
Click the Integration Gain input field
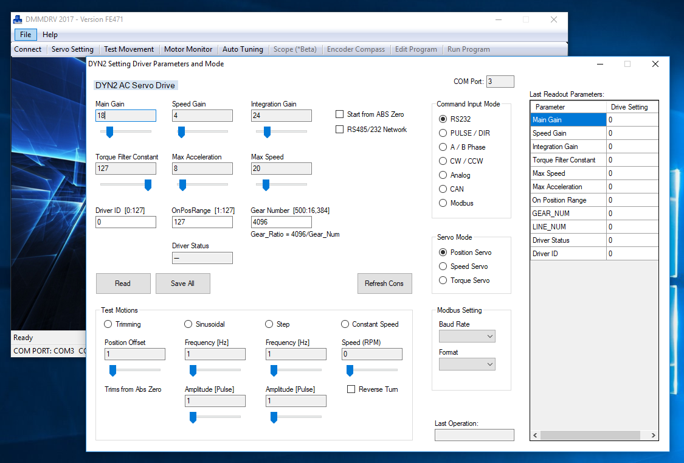[x=282, y=116]
